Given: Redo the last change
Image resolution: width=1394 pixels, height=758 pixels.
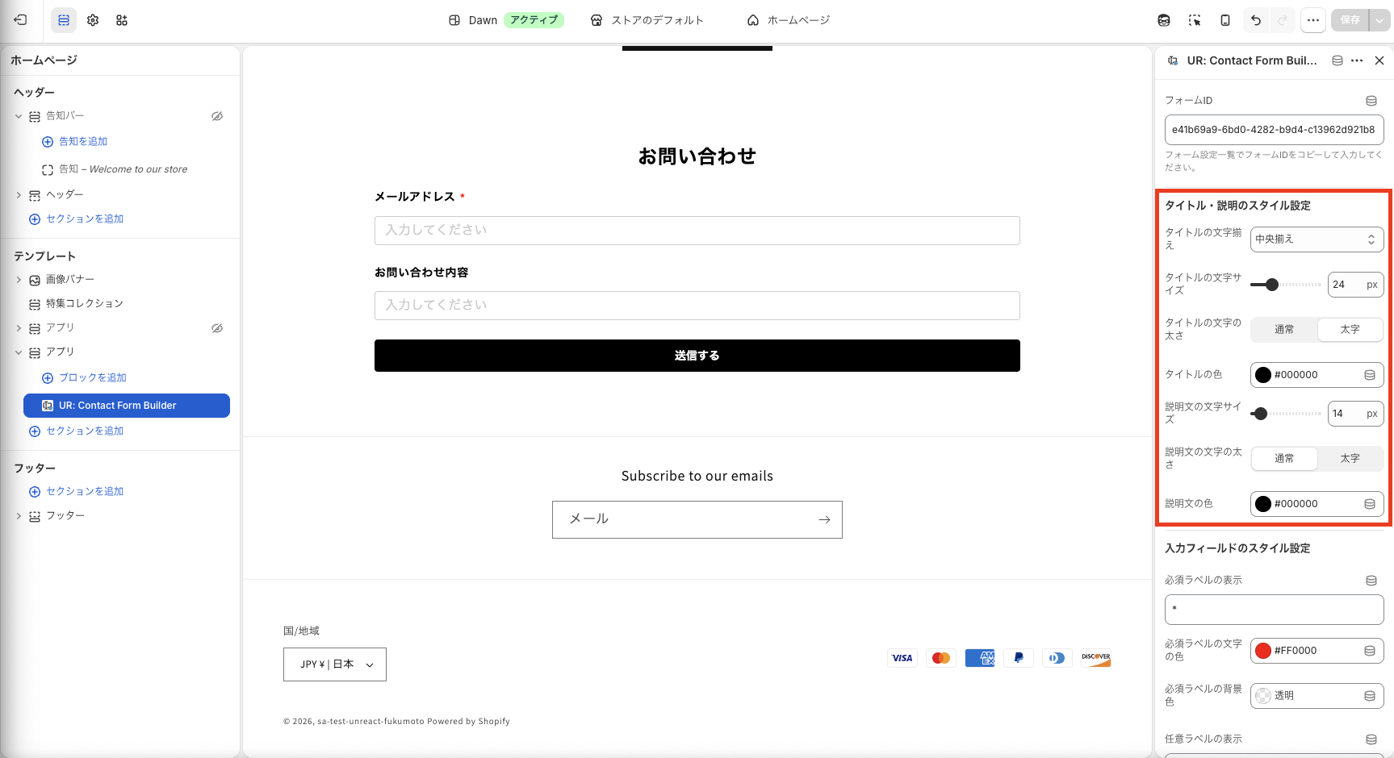Looking at the screenshot, I should coord(1283,20).
